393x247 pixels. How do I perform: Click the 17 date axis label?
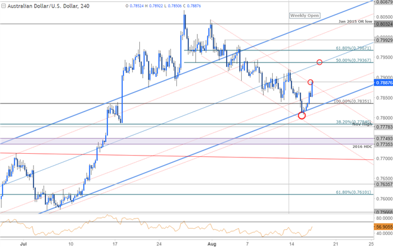pos(115,243)
